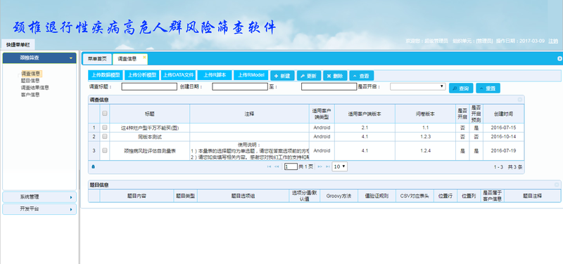563x264 pixels.
Task: Click the 上传数据模型 upload button
Action: [106, 75]
